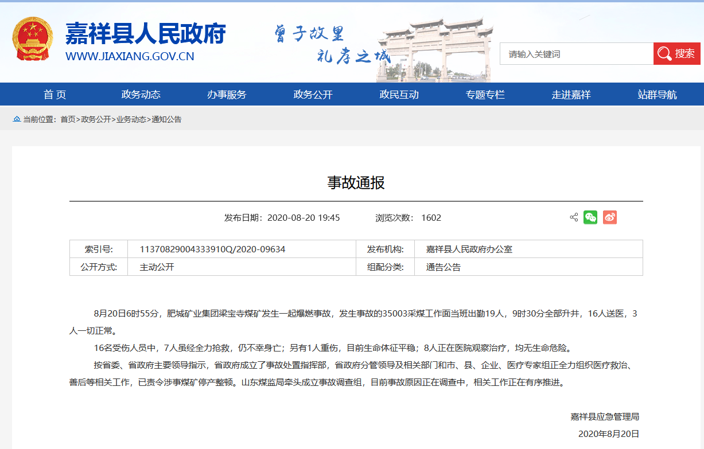Open the 政务动态 navigation menu
704x449 pixels.
coord(141,95)
